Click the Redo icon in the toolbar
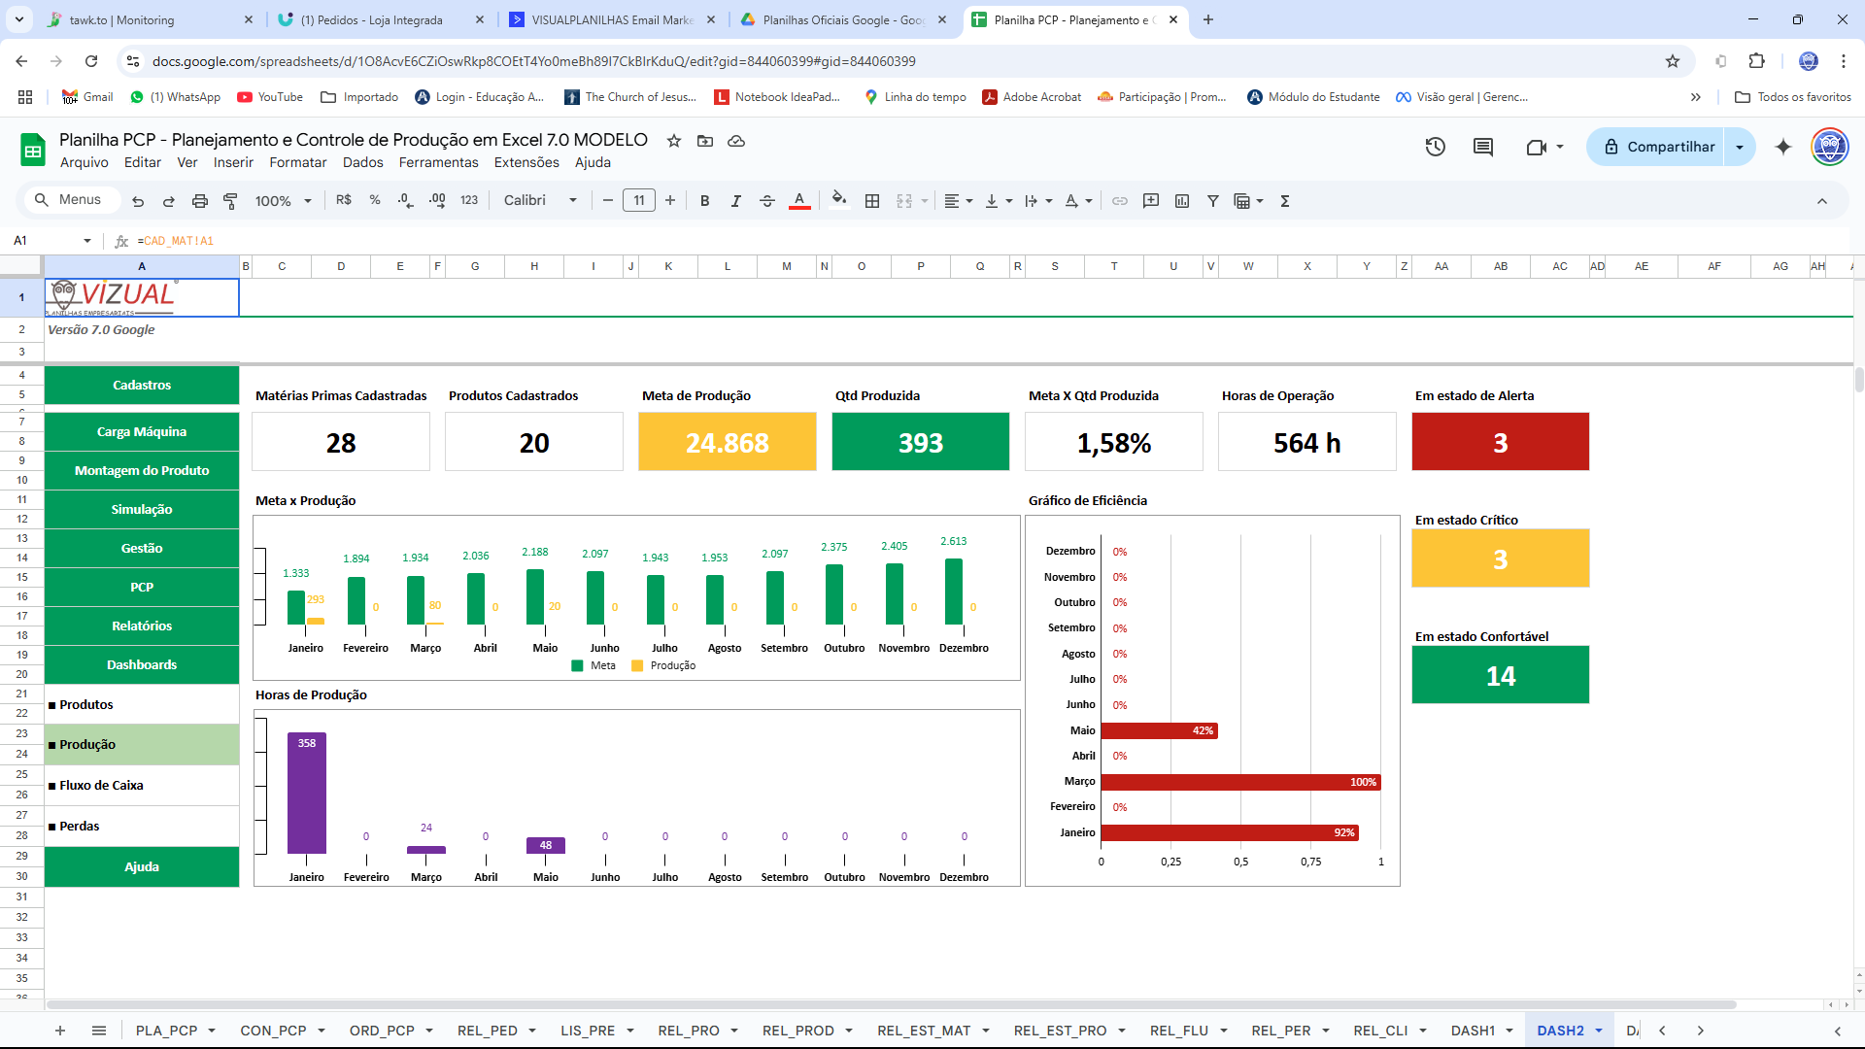Screen dimensions: 1865x1049 [x=169, y=201]
